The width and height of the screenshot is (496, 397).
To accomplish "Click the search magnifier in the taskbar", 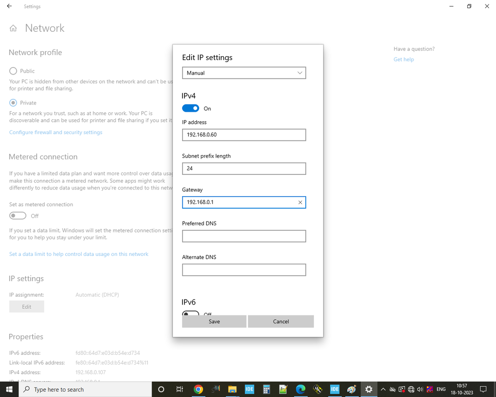I will click(x=27, y=389).
